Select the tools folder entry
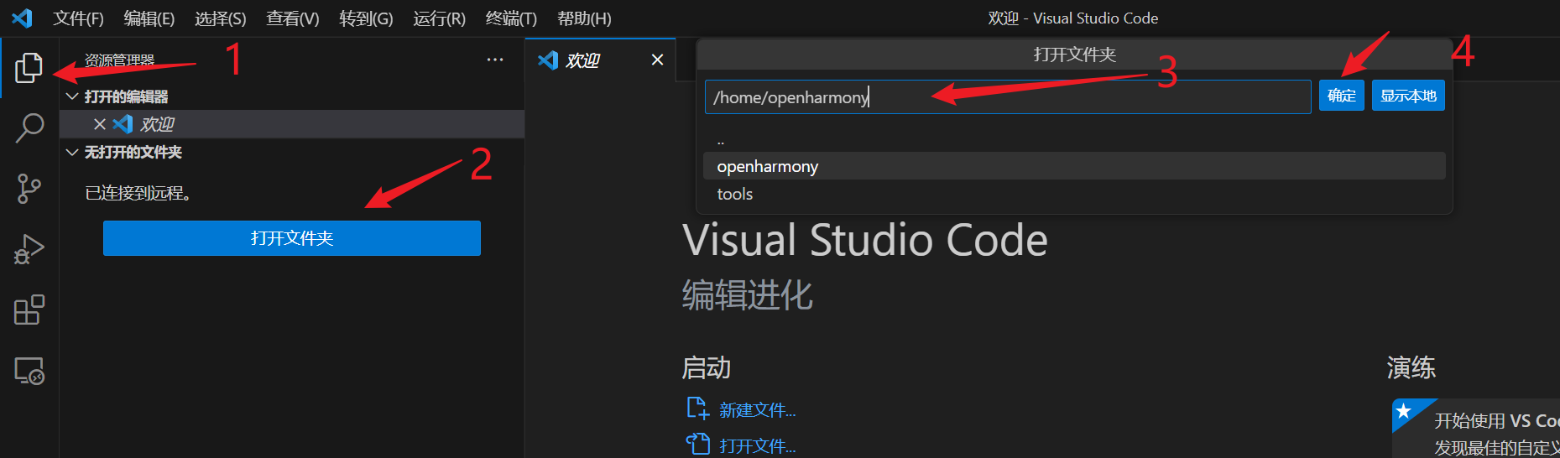The height and width of the screenshot is (458, 1560). (x=1074, y=194)
